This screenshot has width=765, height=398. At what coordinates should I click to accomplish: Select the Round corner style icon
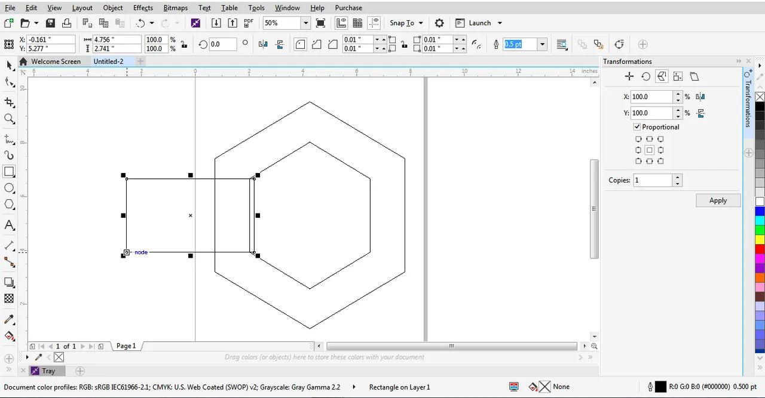(300, 44)
